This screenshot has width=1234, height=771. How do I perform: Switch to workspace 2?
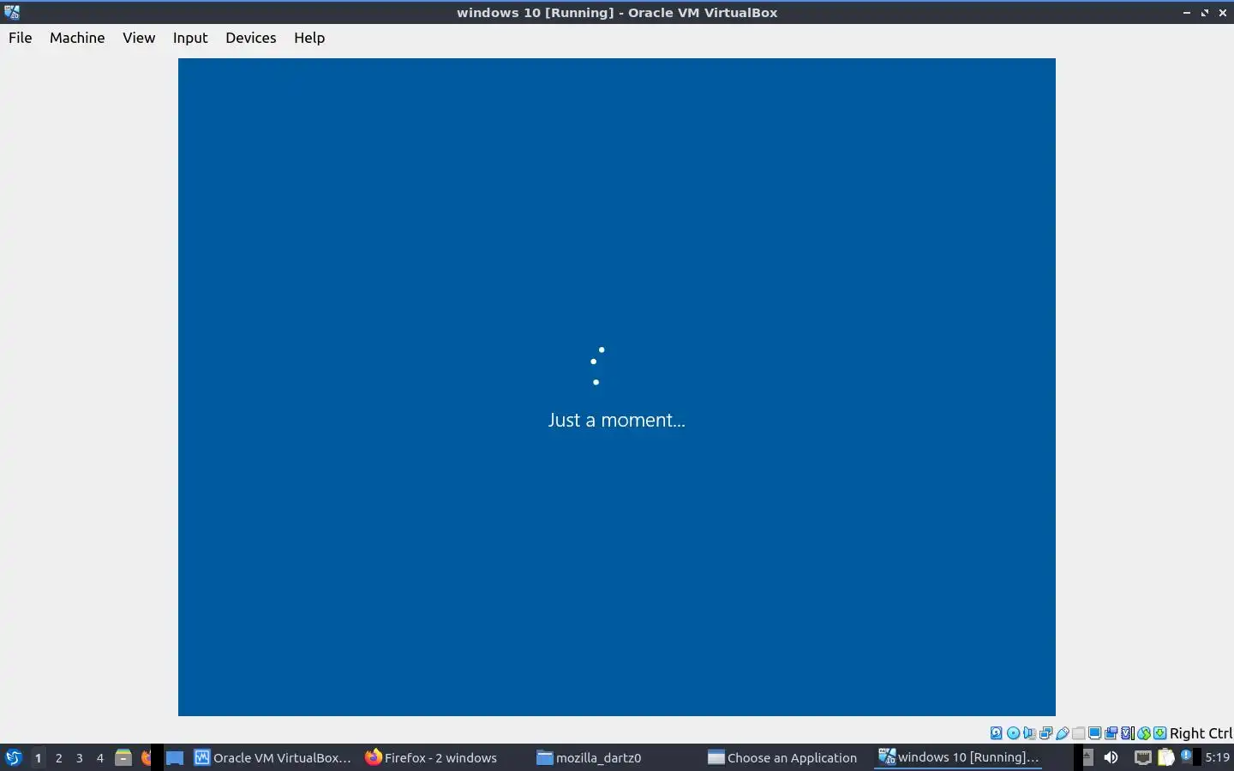point(58,757)
